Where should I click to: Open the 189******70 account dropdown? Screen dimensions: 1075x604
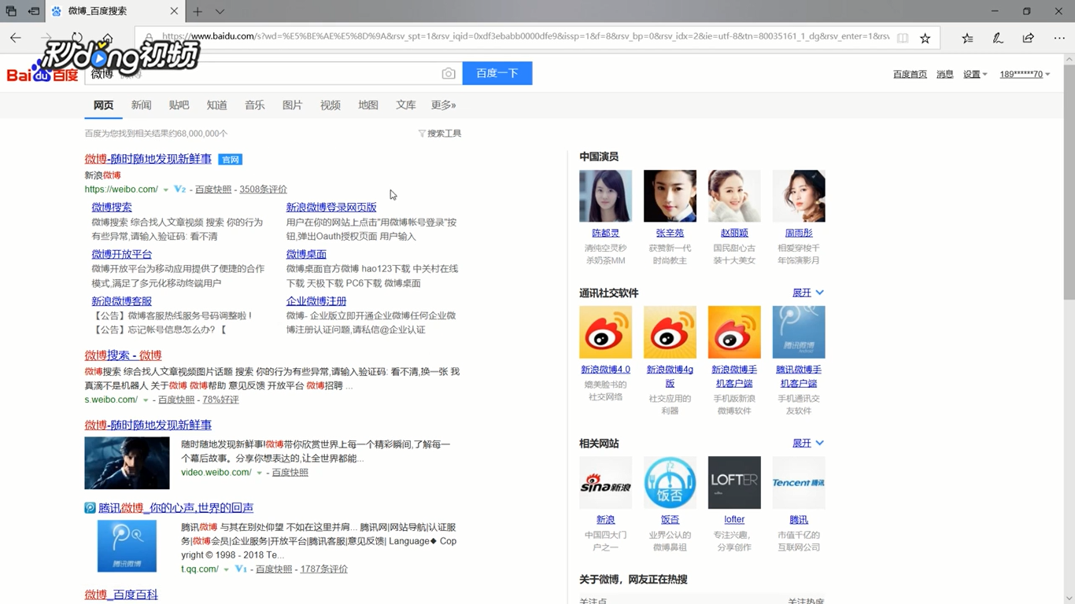click(1025, 74)
